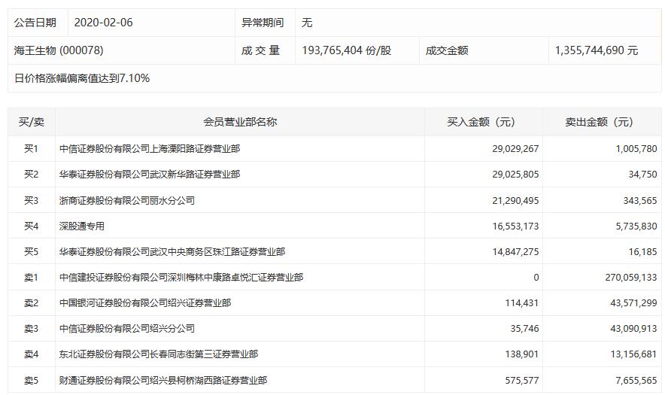Click 日价格涨幅偏离值达到7.10% text
The width and height of the screenshot is (665, 395).
82,78
